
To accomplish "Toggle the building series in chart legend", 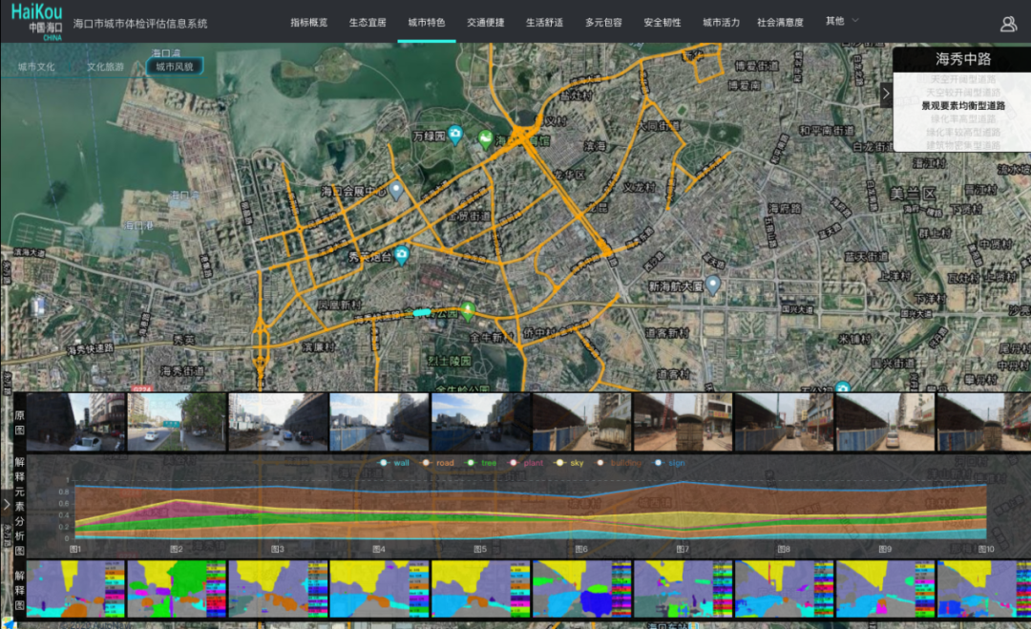I will coord(619,463).
